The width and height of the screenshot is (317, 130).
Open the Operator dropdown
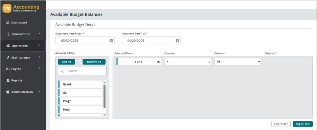pyautogui.click(x=188, y=62)
